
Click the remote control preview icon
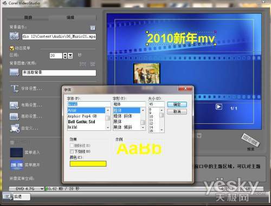pos(250,140)
